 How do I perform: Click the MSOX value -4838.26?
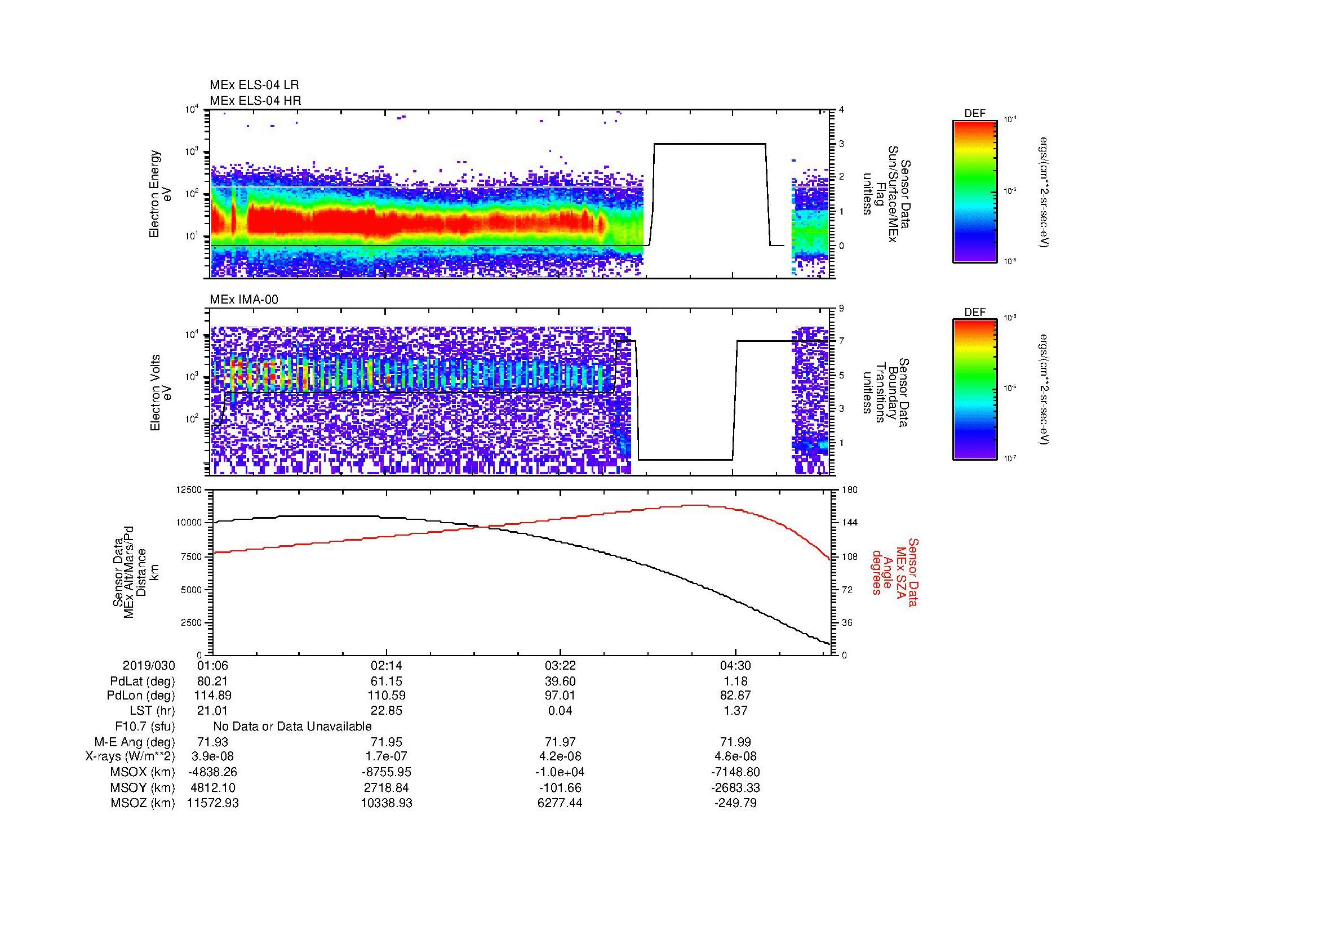[x=212, y=772]
